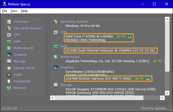
Task: Click Check for updates link
Action: click(154, 108)
